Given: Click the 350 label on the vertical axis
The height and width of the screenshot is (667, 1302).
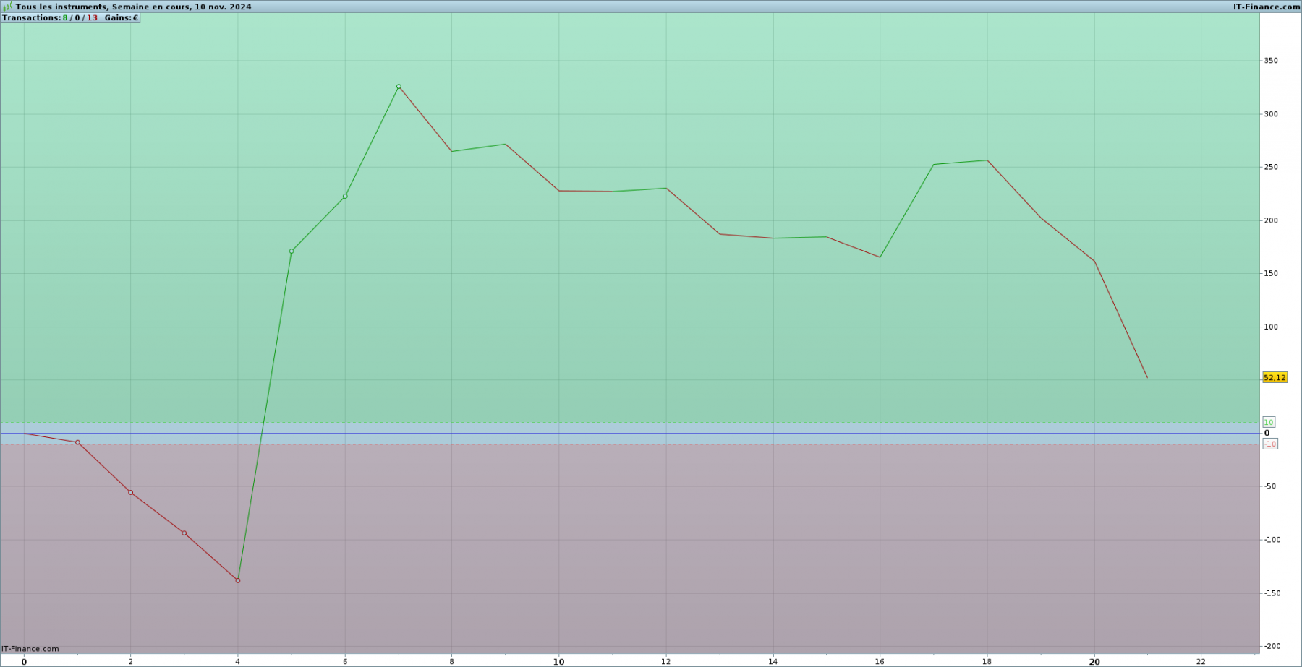Looking at the screenshot, I should (1271, 61).
